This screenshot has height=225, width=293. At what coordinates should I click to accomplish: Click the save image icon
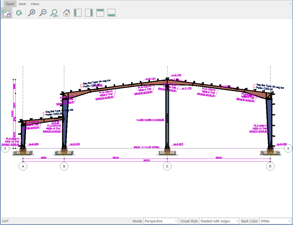(6, 13)
